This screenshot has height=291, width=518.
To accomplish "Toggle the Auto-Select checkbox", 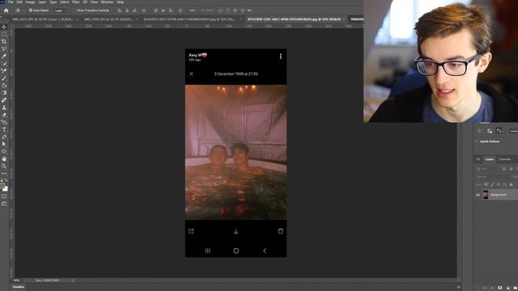I will click(x=31, y=11).
